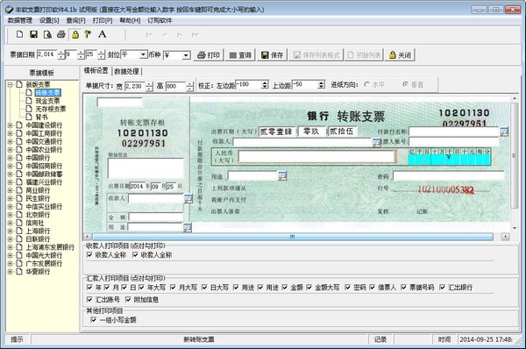Switch to 数据处理 tab
This screenshot has height=349, width=526.
126,71
